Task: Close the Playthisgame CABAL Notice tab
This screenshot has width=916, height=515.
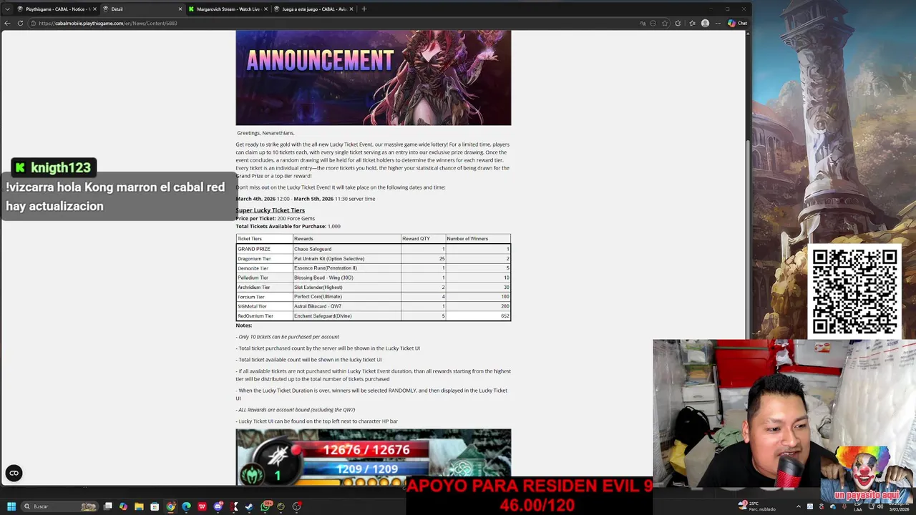Action: (x=94, y=9)
